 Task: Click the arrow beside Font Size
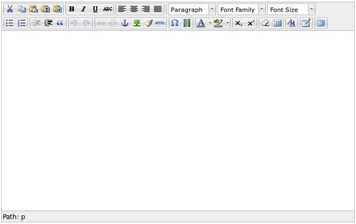coord(312,9)
